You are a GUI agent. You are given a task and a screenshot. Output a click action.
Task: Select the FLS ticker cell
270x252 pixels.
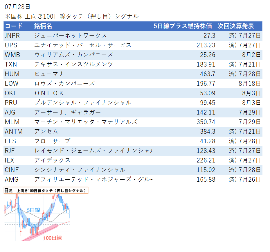(10, 141)
